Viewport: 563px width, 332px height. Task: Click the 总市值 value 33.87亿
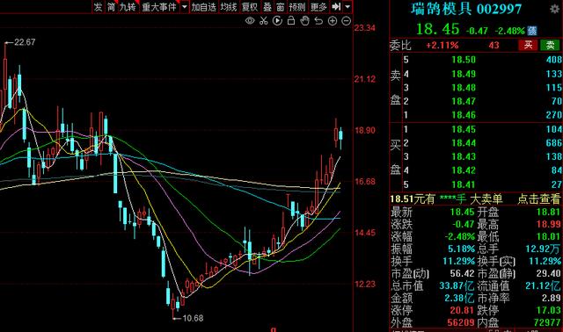[x=457, y=285]
